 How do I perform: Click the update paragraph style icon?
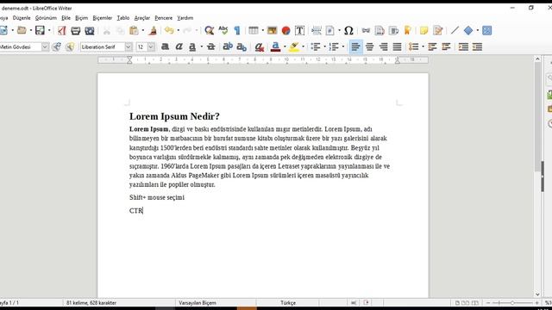pos(56,46)
